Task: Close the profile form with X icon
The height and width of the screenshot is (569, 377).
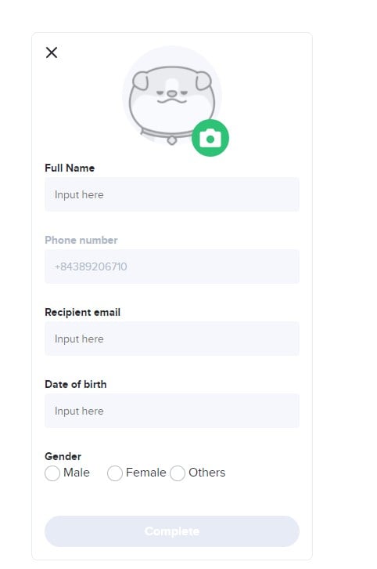Action: point(52,53)
